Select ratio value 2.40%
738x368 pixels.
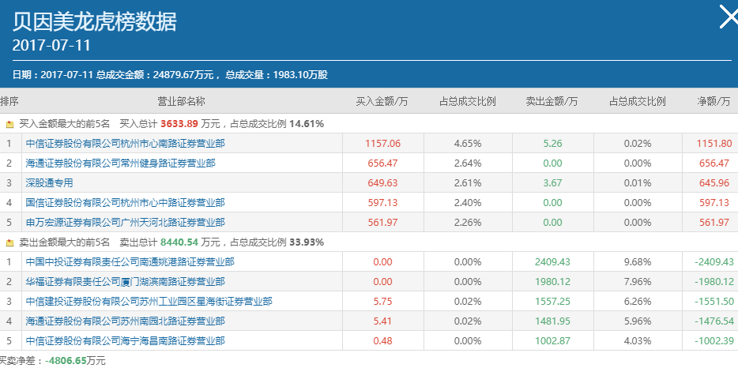point(467,203)
